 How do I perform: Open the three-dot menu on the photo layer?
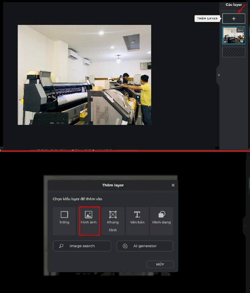pos(240,30)
